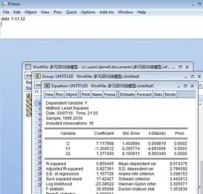Click X2 coefficient 1.377450
The image size is (203, 194).
(105, 154)
